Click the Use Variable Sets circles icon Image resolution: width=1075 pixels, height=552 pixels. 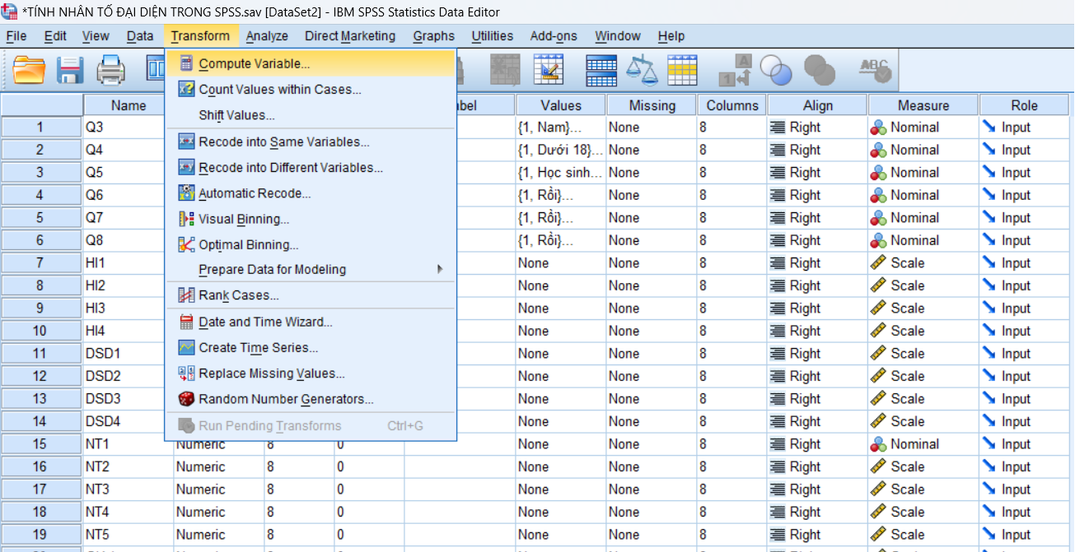pyautogui.click(x=776, y=70)
